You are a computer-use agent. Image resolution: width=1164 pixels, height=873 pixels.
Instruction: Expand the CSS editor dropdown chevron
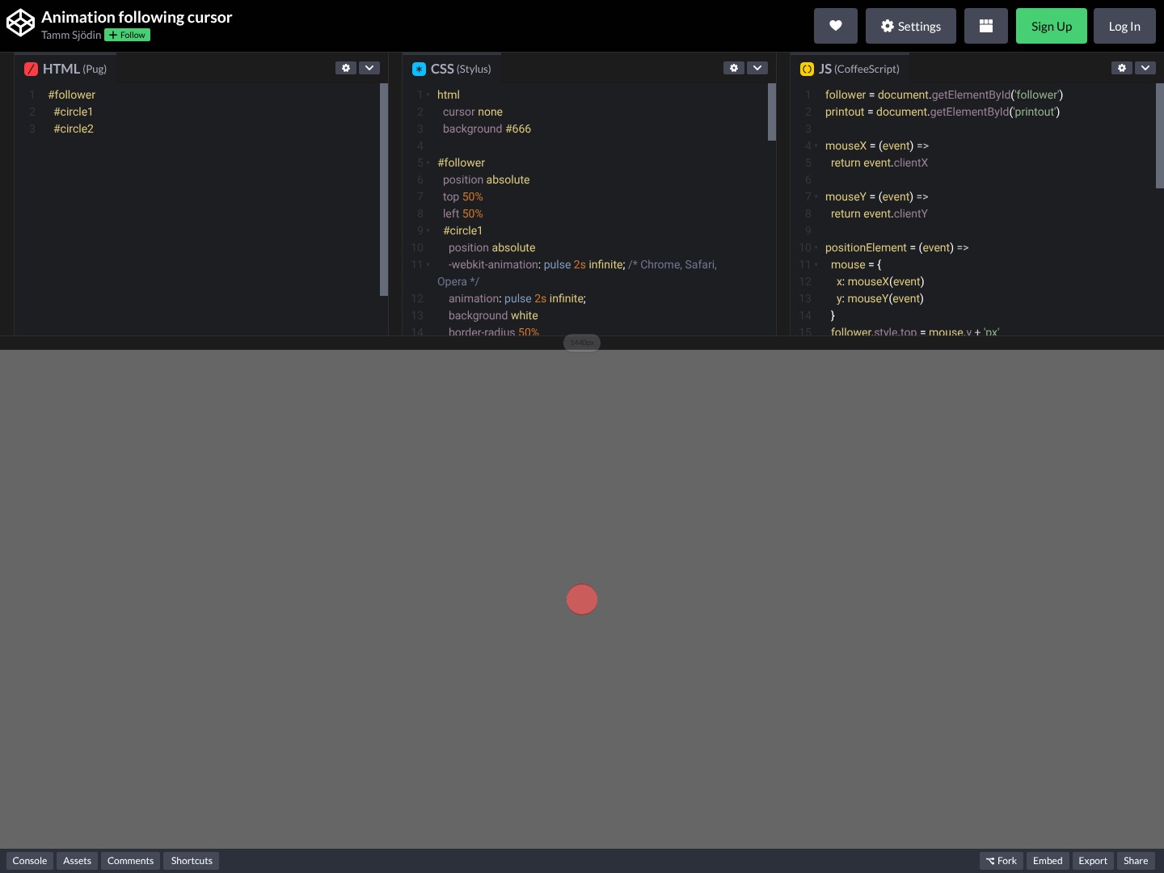(757, 69)
